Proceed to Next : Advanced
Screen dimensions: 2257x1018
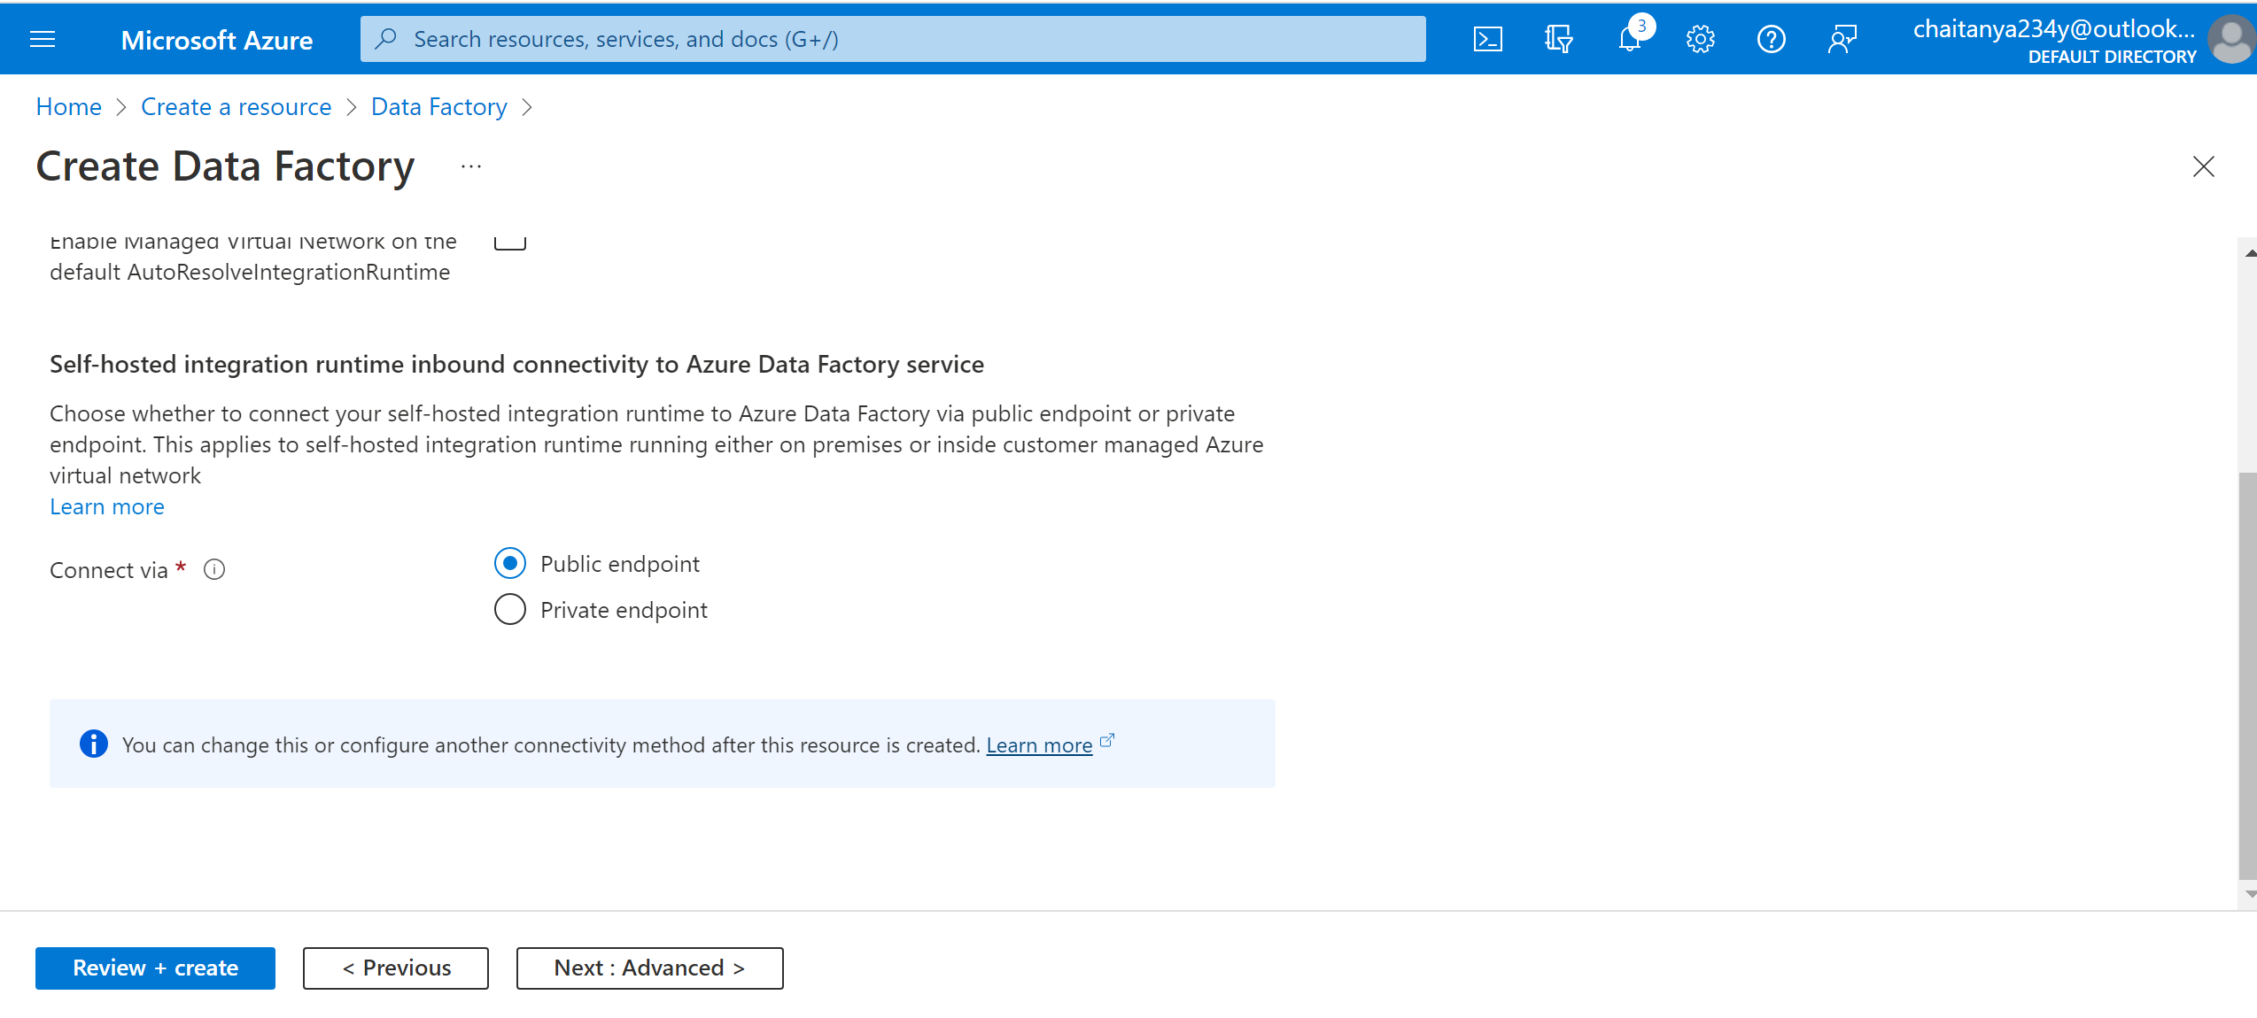click(649, 968)
